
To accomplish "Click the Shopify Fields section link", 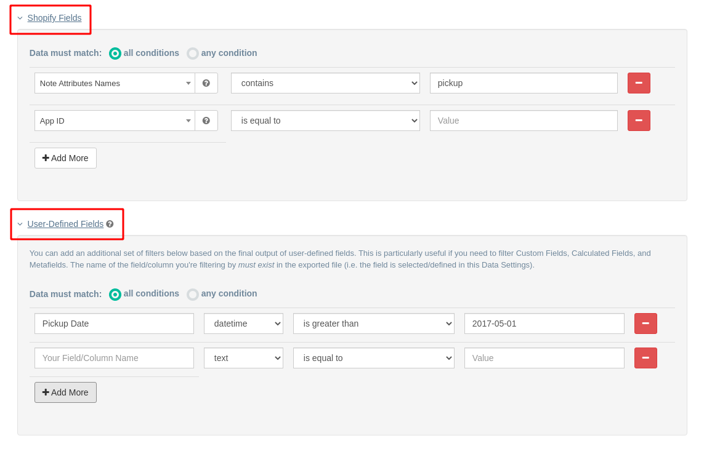I will [54, 18].
